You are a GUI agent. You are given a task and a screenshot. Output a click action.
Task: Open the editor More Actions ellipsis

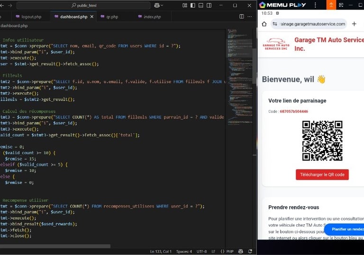(x=250, y=17)
